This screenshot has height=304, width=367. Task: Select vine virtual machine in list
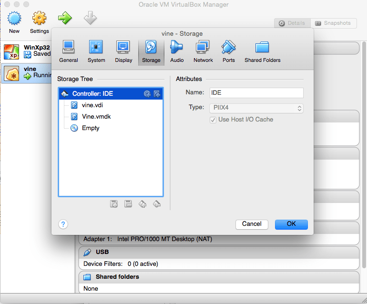tap(26, 73)
